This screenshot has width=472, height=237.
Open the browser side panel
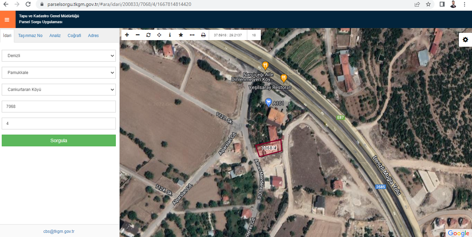(442, 4)
